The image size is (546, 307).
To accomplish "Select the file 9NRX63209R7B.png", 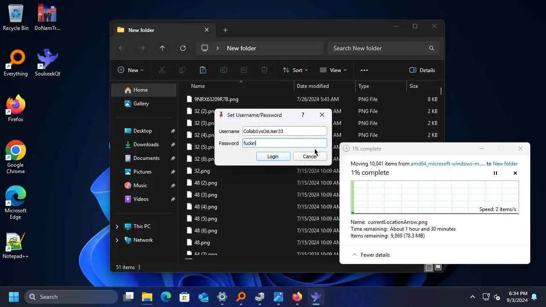I will pos(216,99).
